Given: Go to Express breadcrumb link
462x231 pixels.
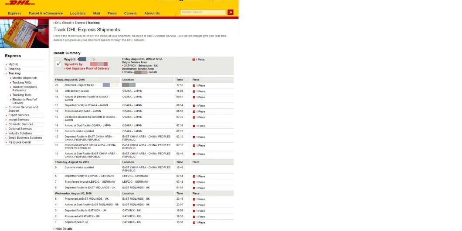Looking at the screenshot, I should pyautogui.click(x=80, y=23).
